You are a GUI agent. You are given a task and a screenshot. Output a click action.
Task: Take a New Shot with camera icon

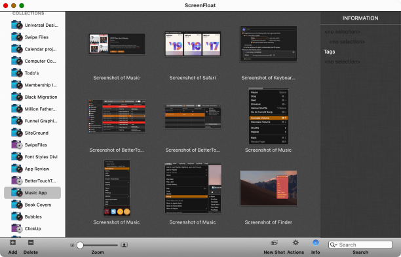point(274,243)
